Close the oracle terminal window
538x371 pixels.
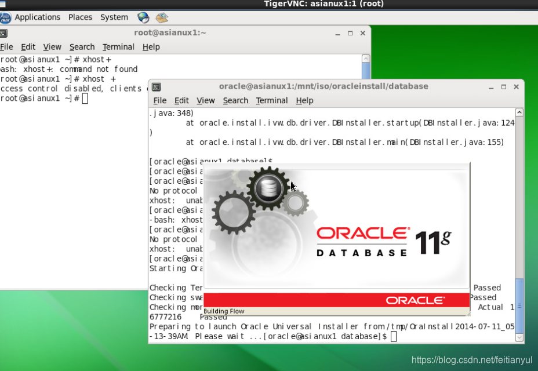tap(516, 87)
